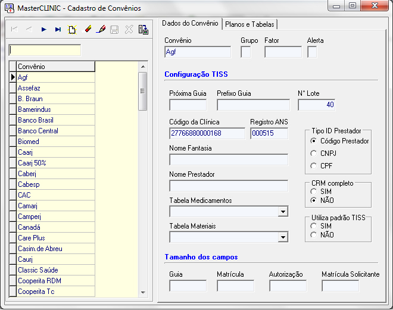Click the Código da Clínica field
The image size is (393, 310).
tap(207, 133)
